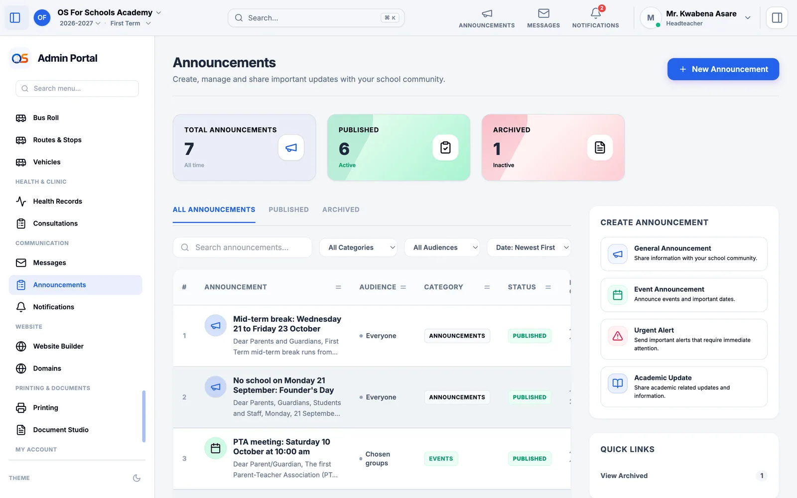This screenshot has width=797, height=498.
Task: Open the 2026-2027 academic year dropdown
Action: pyautogui.click(x=80, y=23)
